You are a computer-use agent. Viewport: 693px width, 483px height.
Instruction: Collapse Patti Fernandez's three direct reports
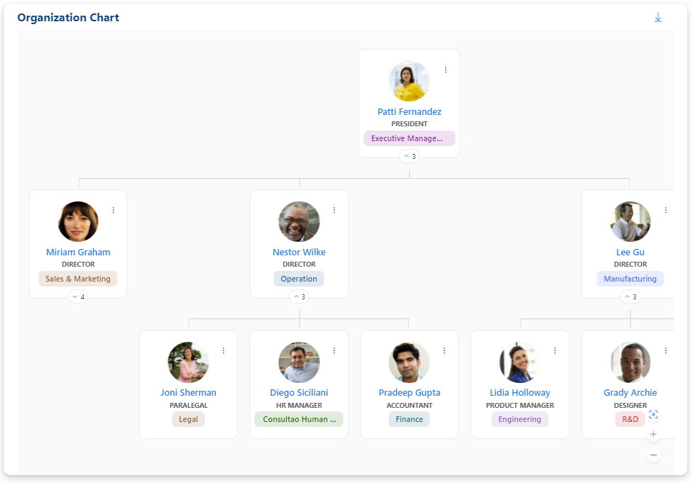409,156
